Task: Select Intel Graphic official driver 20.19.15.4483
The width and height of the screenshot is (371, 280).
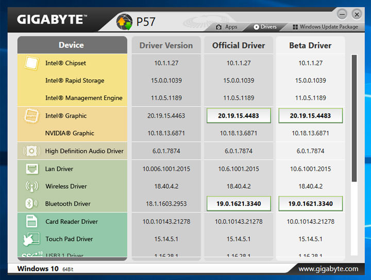Action: 239,116
